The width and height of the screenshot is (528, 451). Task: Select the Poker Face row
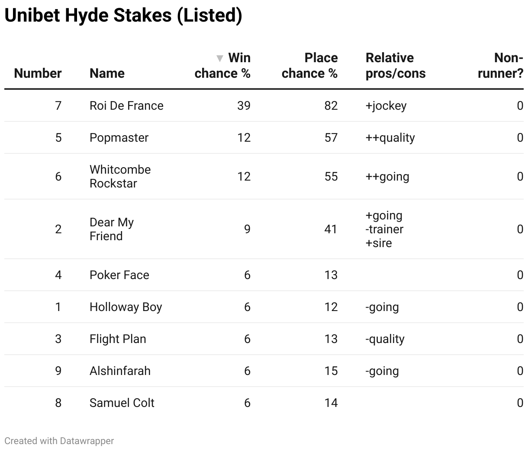[119, 275]
